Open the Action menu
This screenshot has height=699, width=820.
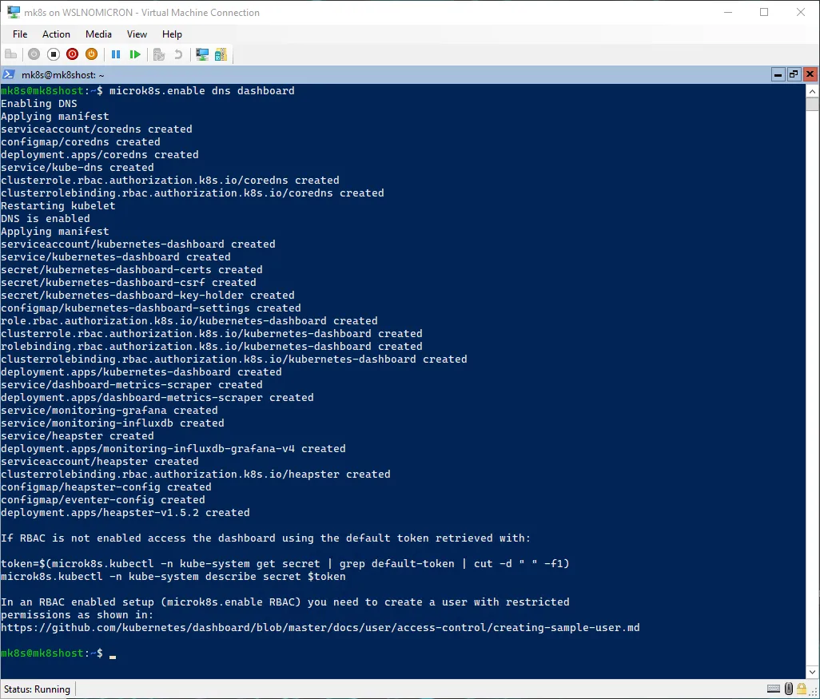(56, 34)
